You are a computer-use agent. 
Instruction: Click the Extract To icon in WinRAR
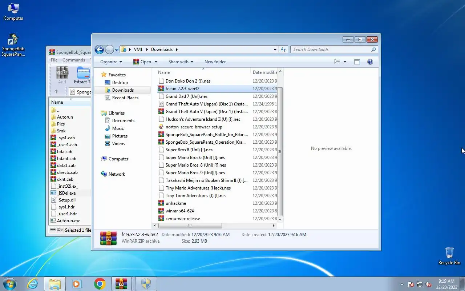(x=82, y=75)
